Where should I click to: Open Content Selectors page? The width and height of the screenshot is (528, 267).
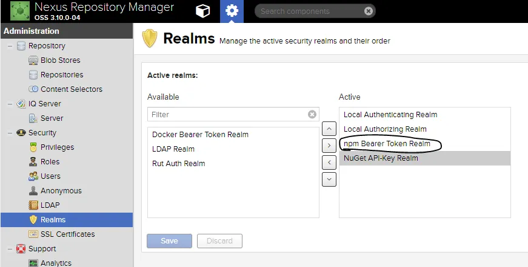pyautogui.click(x=72, y=89)
